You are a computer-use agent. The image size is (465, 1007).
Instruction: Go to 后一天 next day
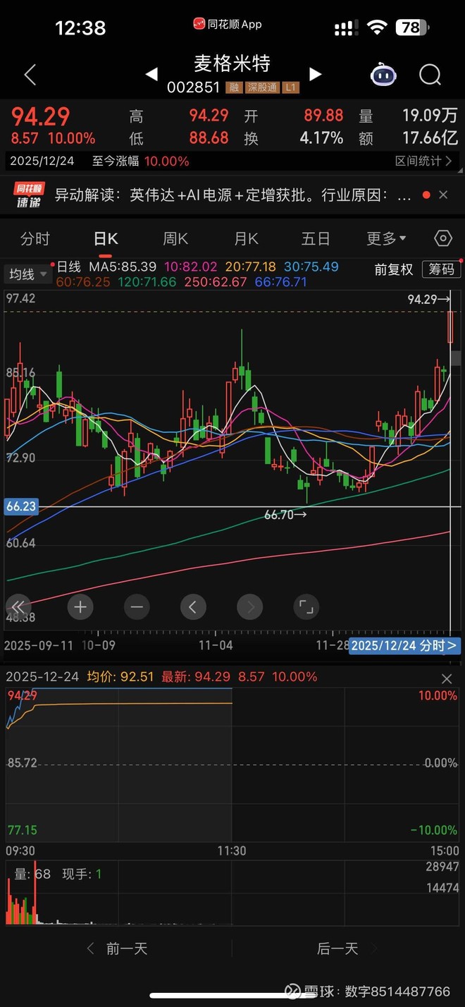coord(348,948)
